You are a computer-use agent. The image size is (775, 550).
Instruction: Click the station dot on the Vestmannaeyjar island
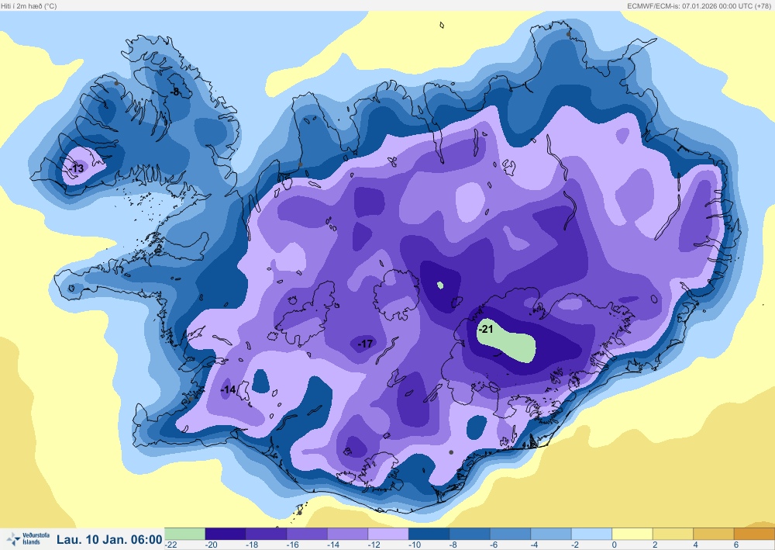(299, 513)
